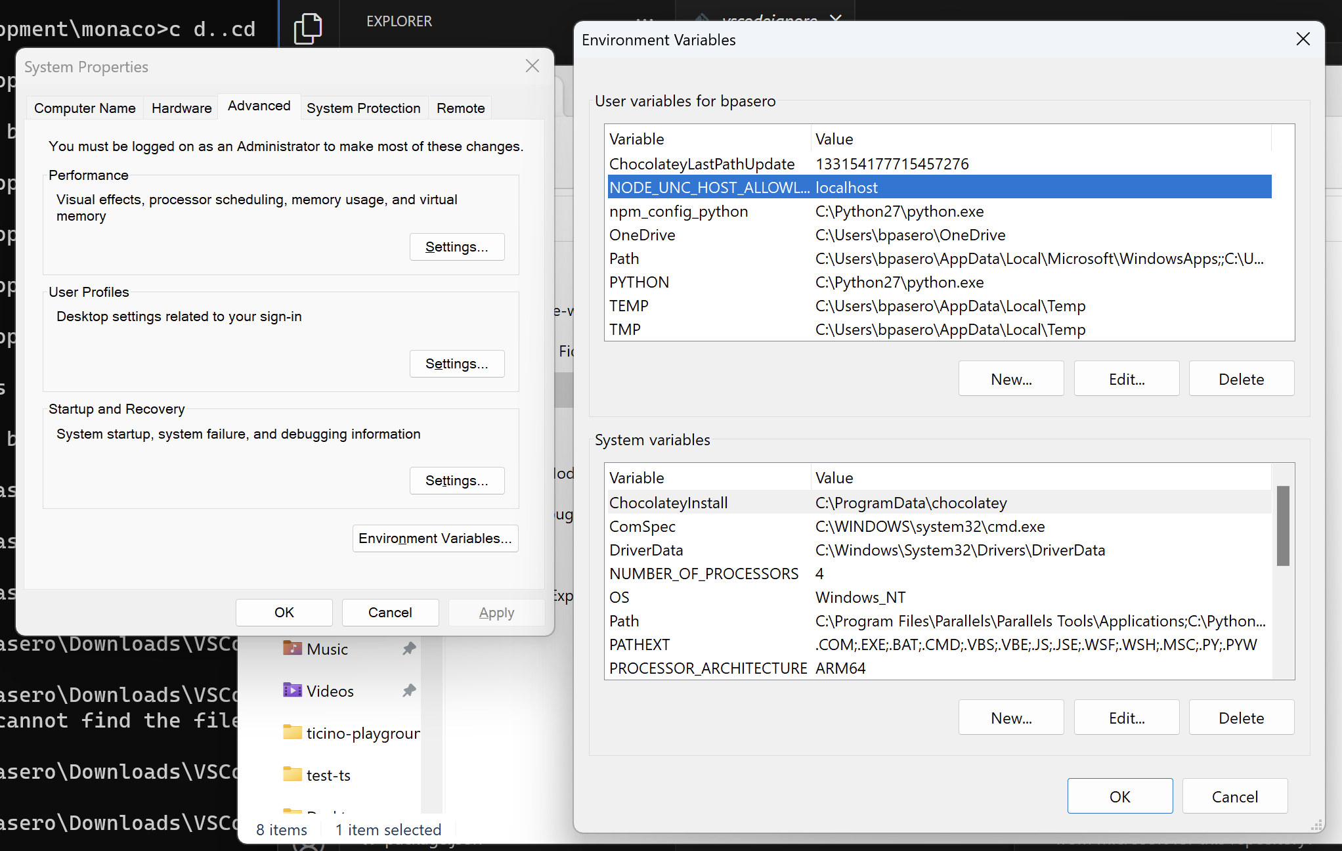Open the New system variable dialog
1342x851 pixels.
point(1010,716)
